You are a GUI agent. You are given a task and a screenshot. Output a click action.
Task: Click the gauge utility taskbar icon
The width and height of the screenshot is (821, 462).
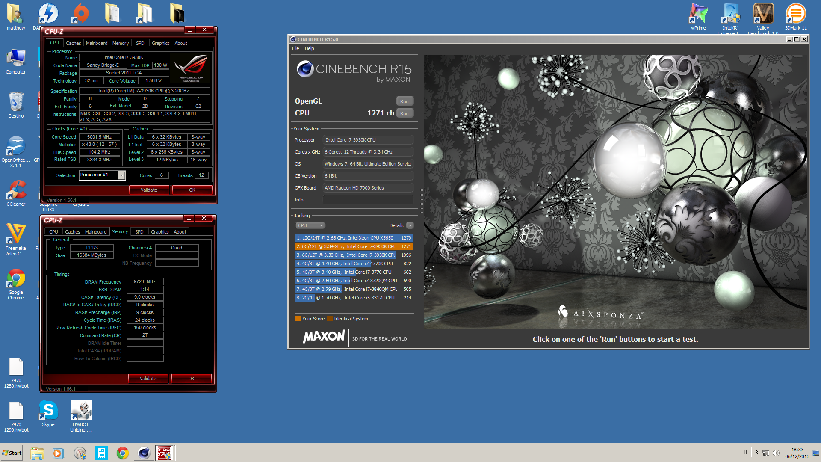coord(80,453)
